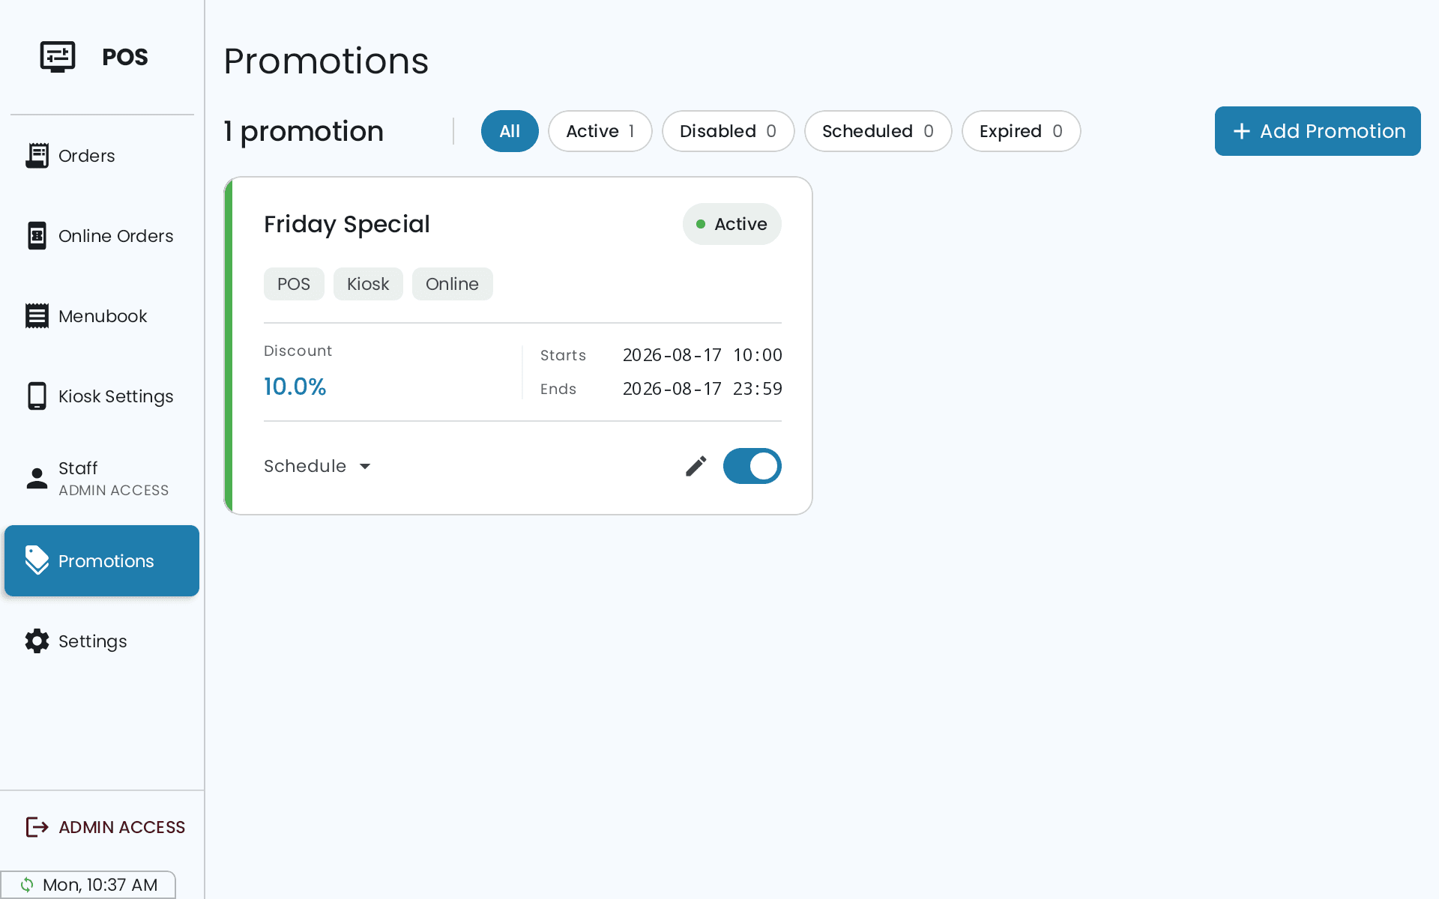Disable the Friday Special promotion toggle

(x=752, y=466)
